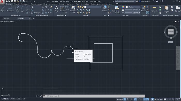Click the Сверху face of ViewCube

tap(171, 32)
